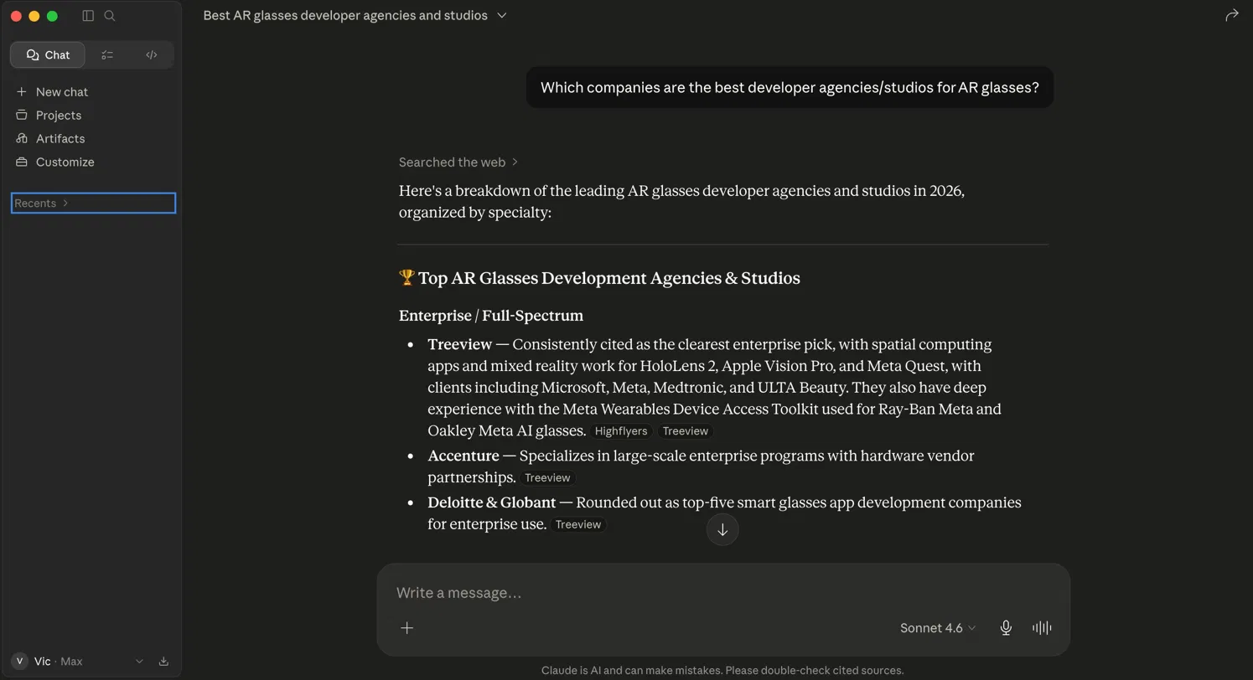Toggle the sidebar panel icon
1253x680 pixels.
pyautogui.click(x=88, y=16)
